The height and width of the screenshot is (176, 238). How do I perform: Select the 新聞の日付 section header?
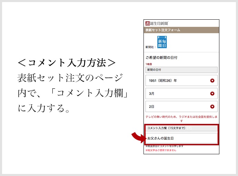coord(181,70)
